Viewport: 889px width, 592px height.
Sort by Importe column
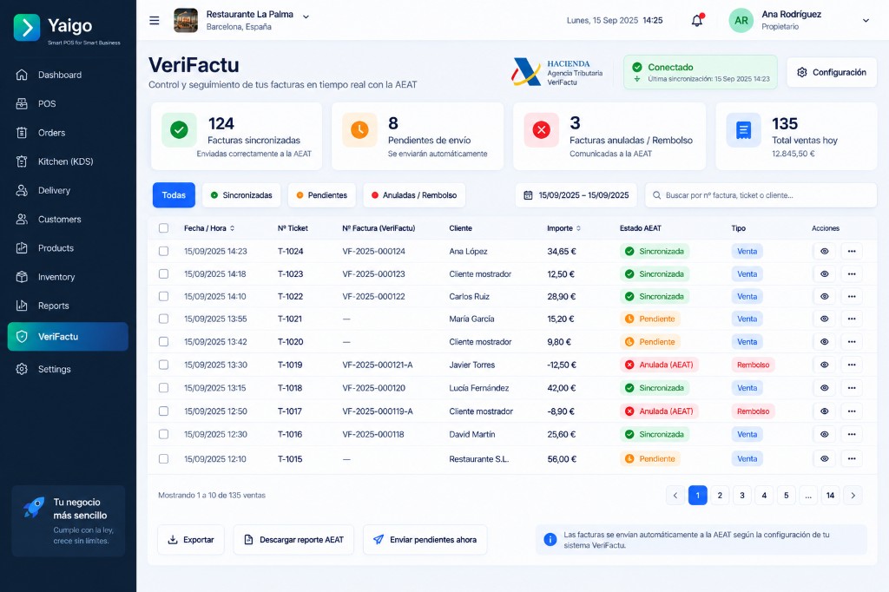[564, 228]
